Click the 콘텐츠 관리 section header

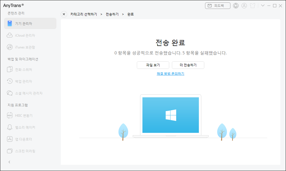pos(16,13)
